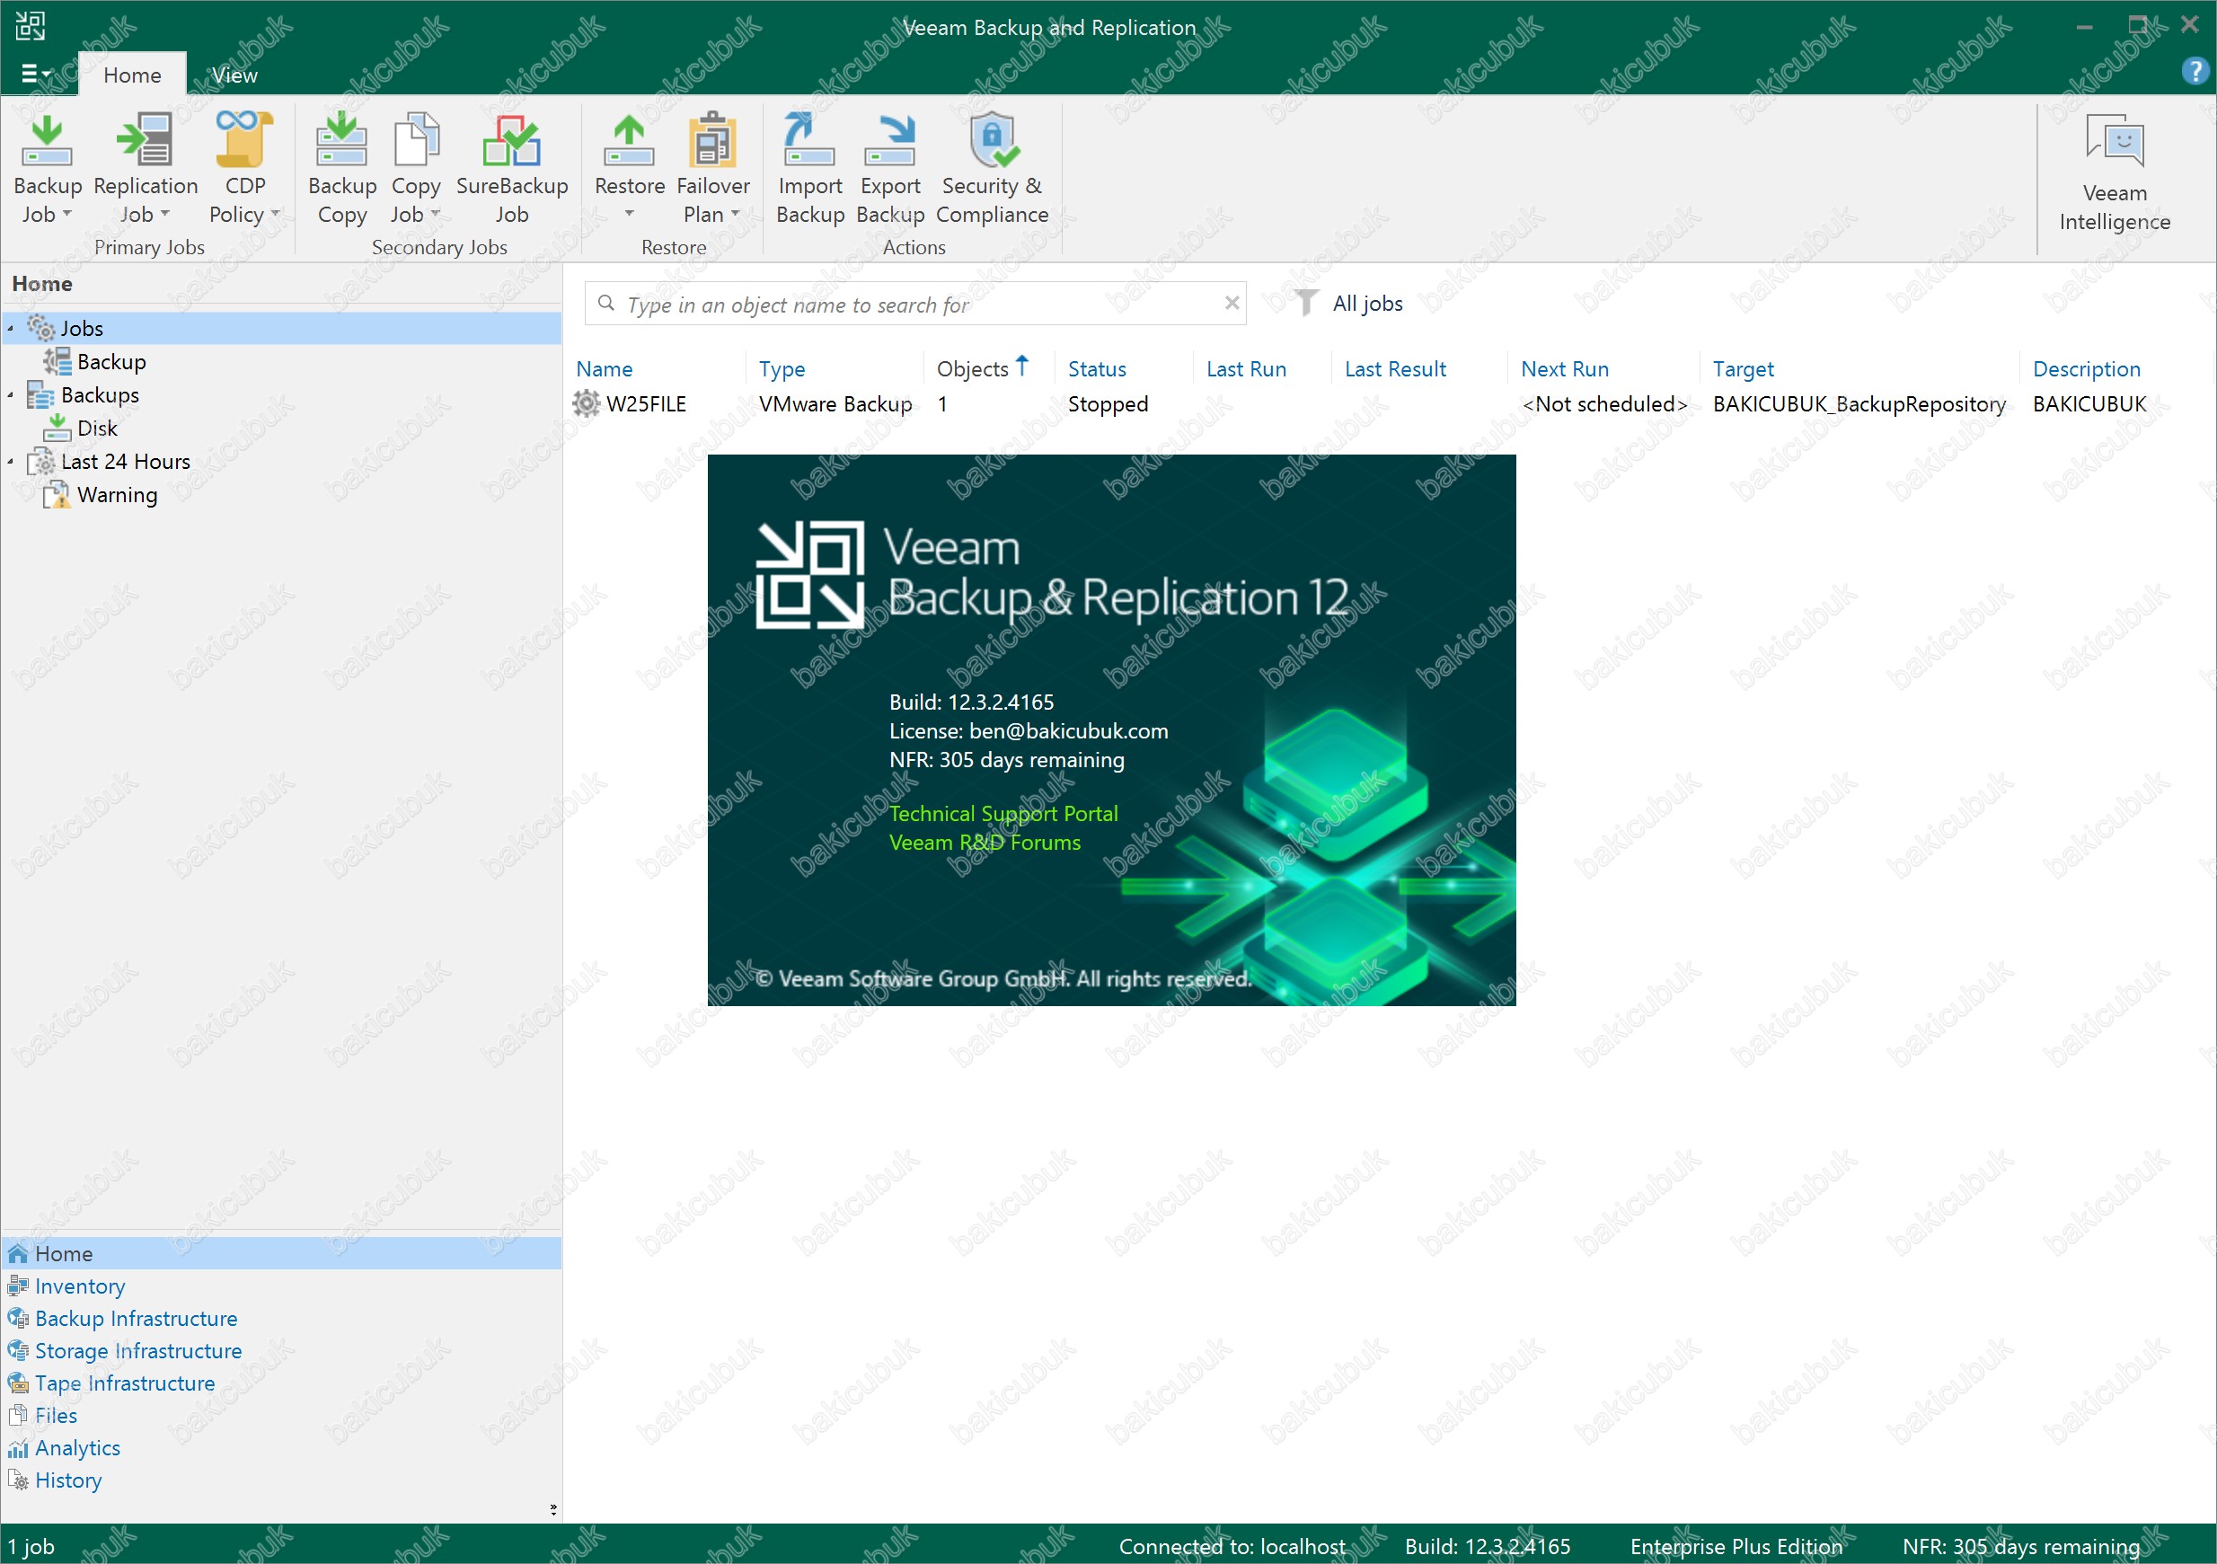Go to Backup Infrastructure view
The width and height of the screenshot is (2217, 1564).
(135, 1318)
